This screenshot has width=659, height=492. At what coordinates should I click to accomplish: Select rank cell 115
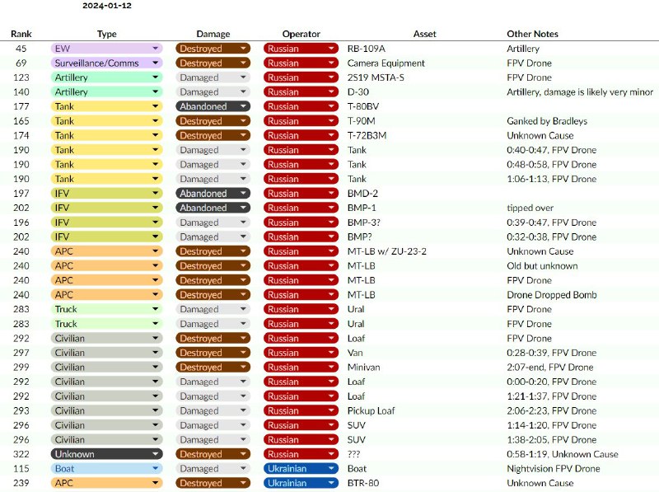21,468
